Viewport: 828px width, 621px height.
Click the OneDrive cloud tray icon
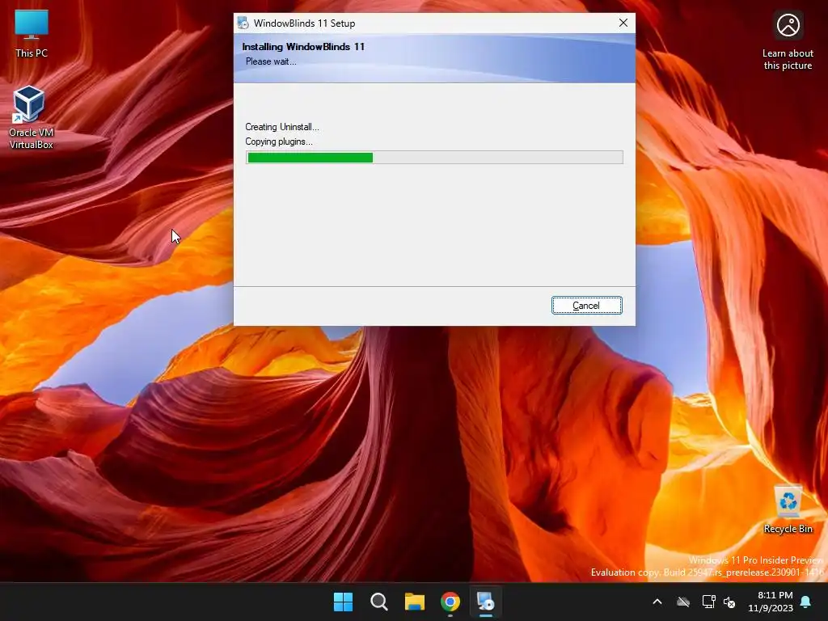click(x=683, y=602)
